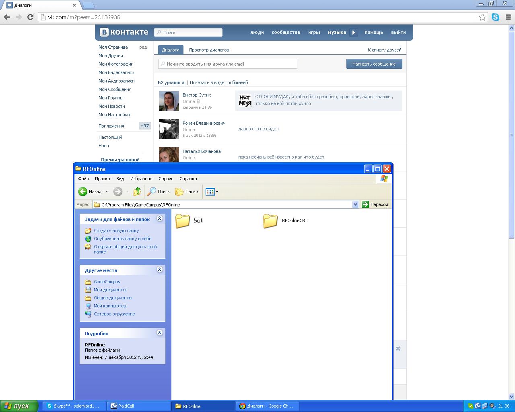Open 'Мои Сообщения' in VK sidebar
This screenshot has width=515, height=412.
click(115, 89)
